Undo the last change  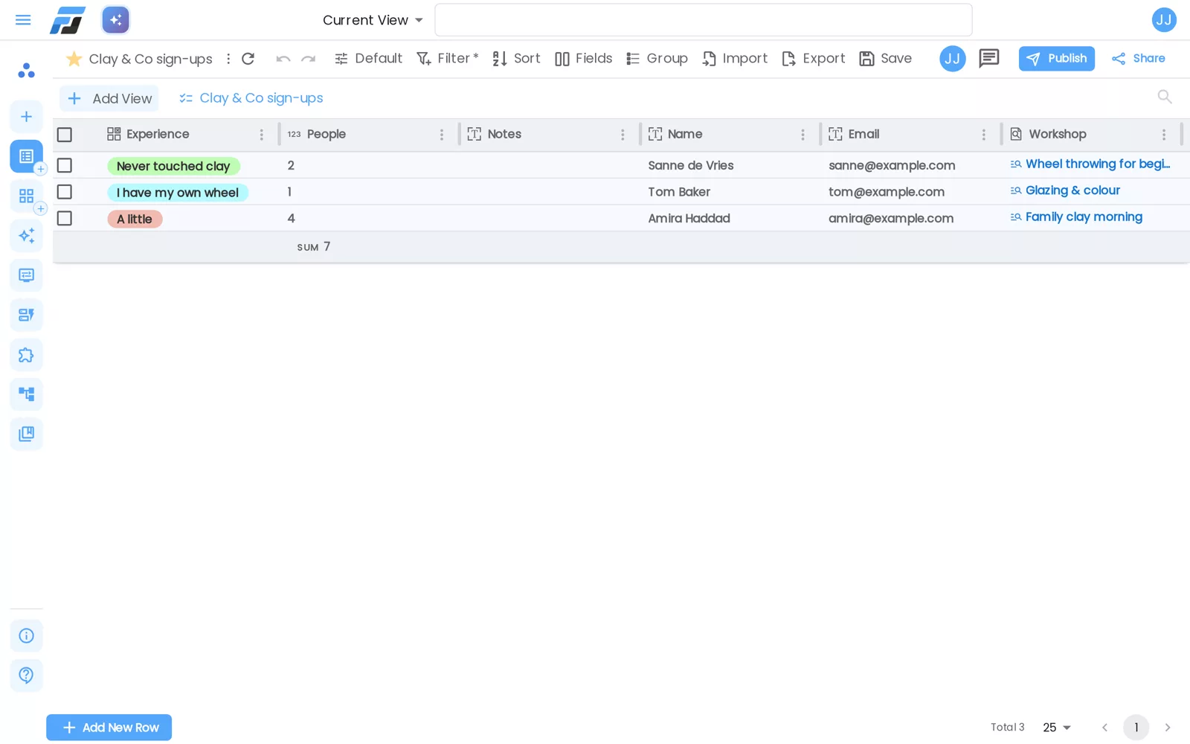pyautogui.click(x=283, y=59)
